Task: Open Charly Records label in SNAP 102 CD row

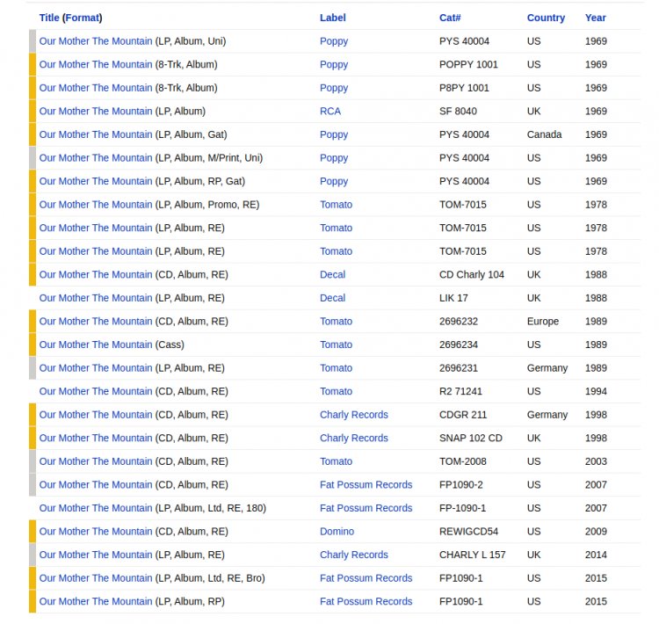Action: coord(354,438)
